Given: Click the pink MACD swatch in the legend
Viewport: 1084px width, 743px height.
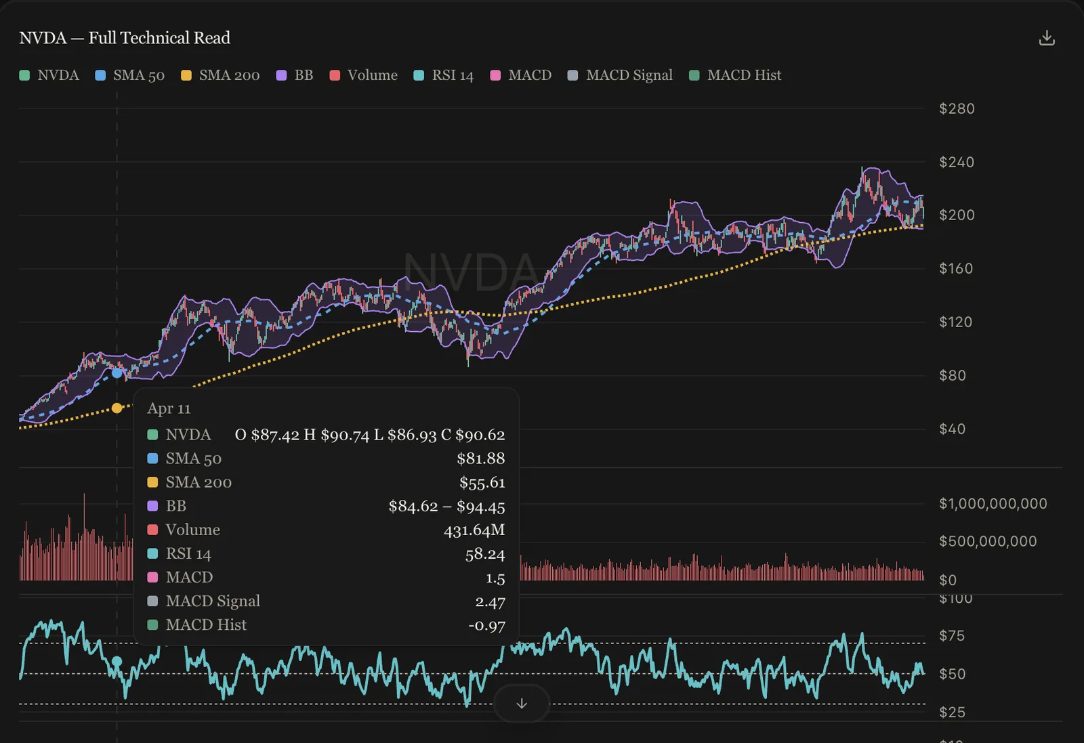Looking at the screenshot, I should (495, 75).
